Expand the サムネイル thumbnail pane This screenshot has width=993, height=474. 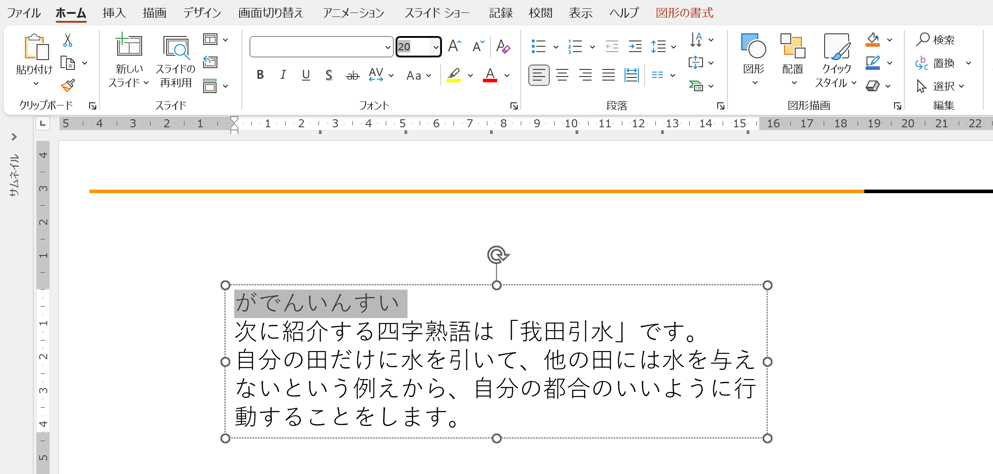tap(14, 137)
